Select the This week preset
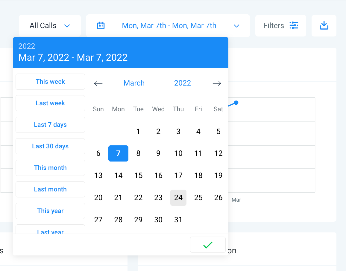 (x=50, y=82)
